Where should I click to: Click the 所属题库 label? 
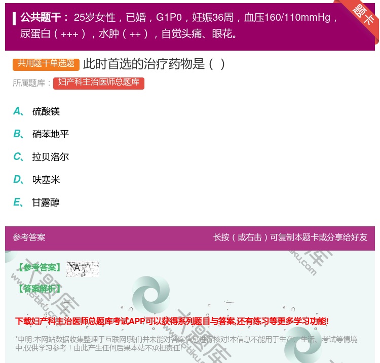click(x=31, y=83)
